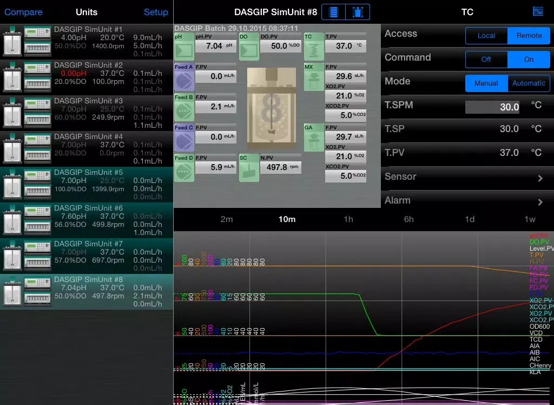Screen dimensions: 554x405
Task: Expand the Alarm row chevron
Action: (x=540, y=202)
